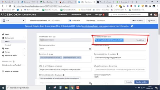
Task: Click the Alertas bell icon in sidebar
Action: (x=3, y=52)
